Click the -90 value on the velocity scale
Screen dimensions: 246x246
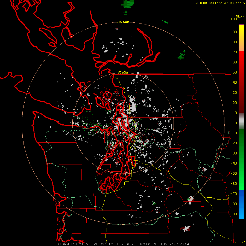[x=234, y=214]
